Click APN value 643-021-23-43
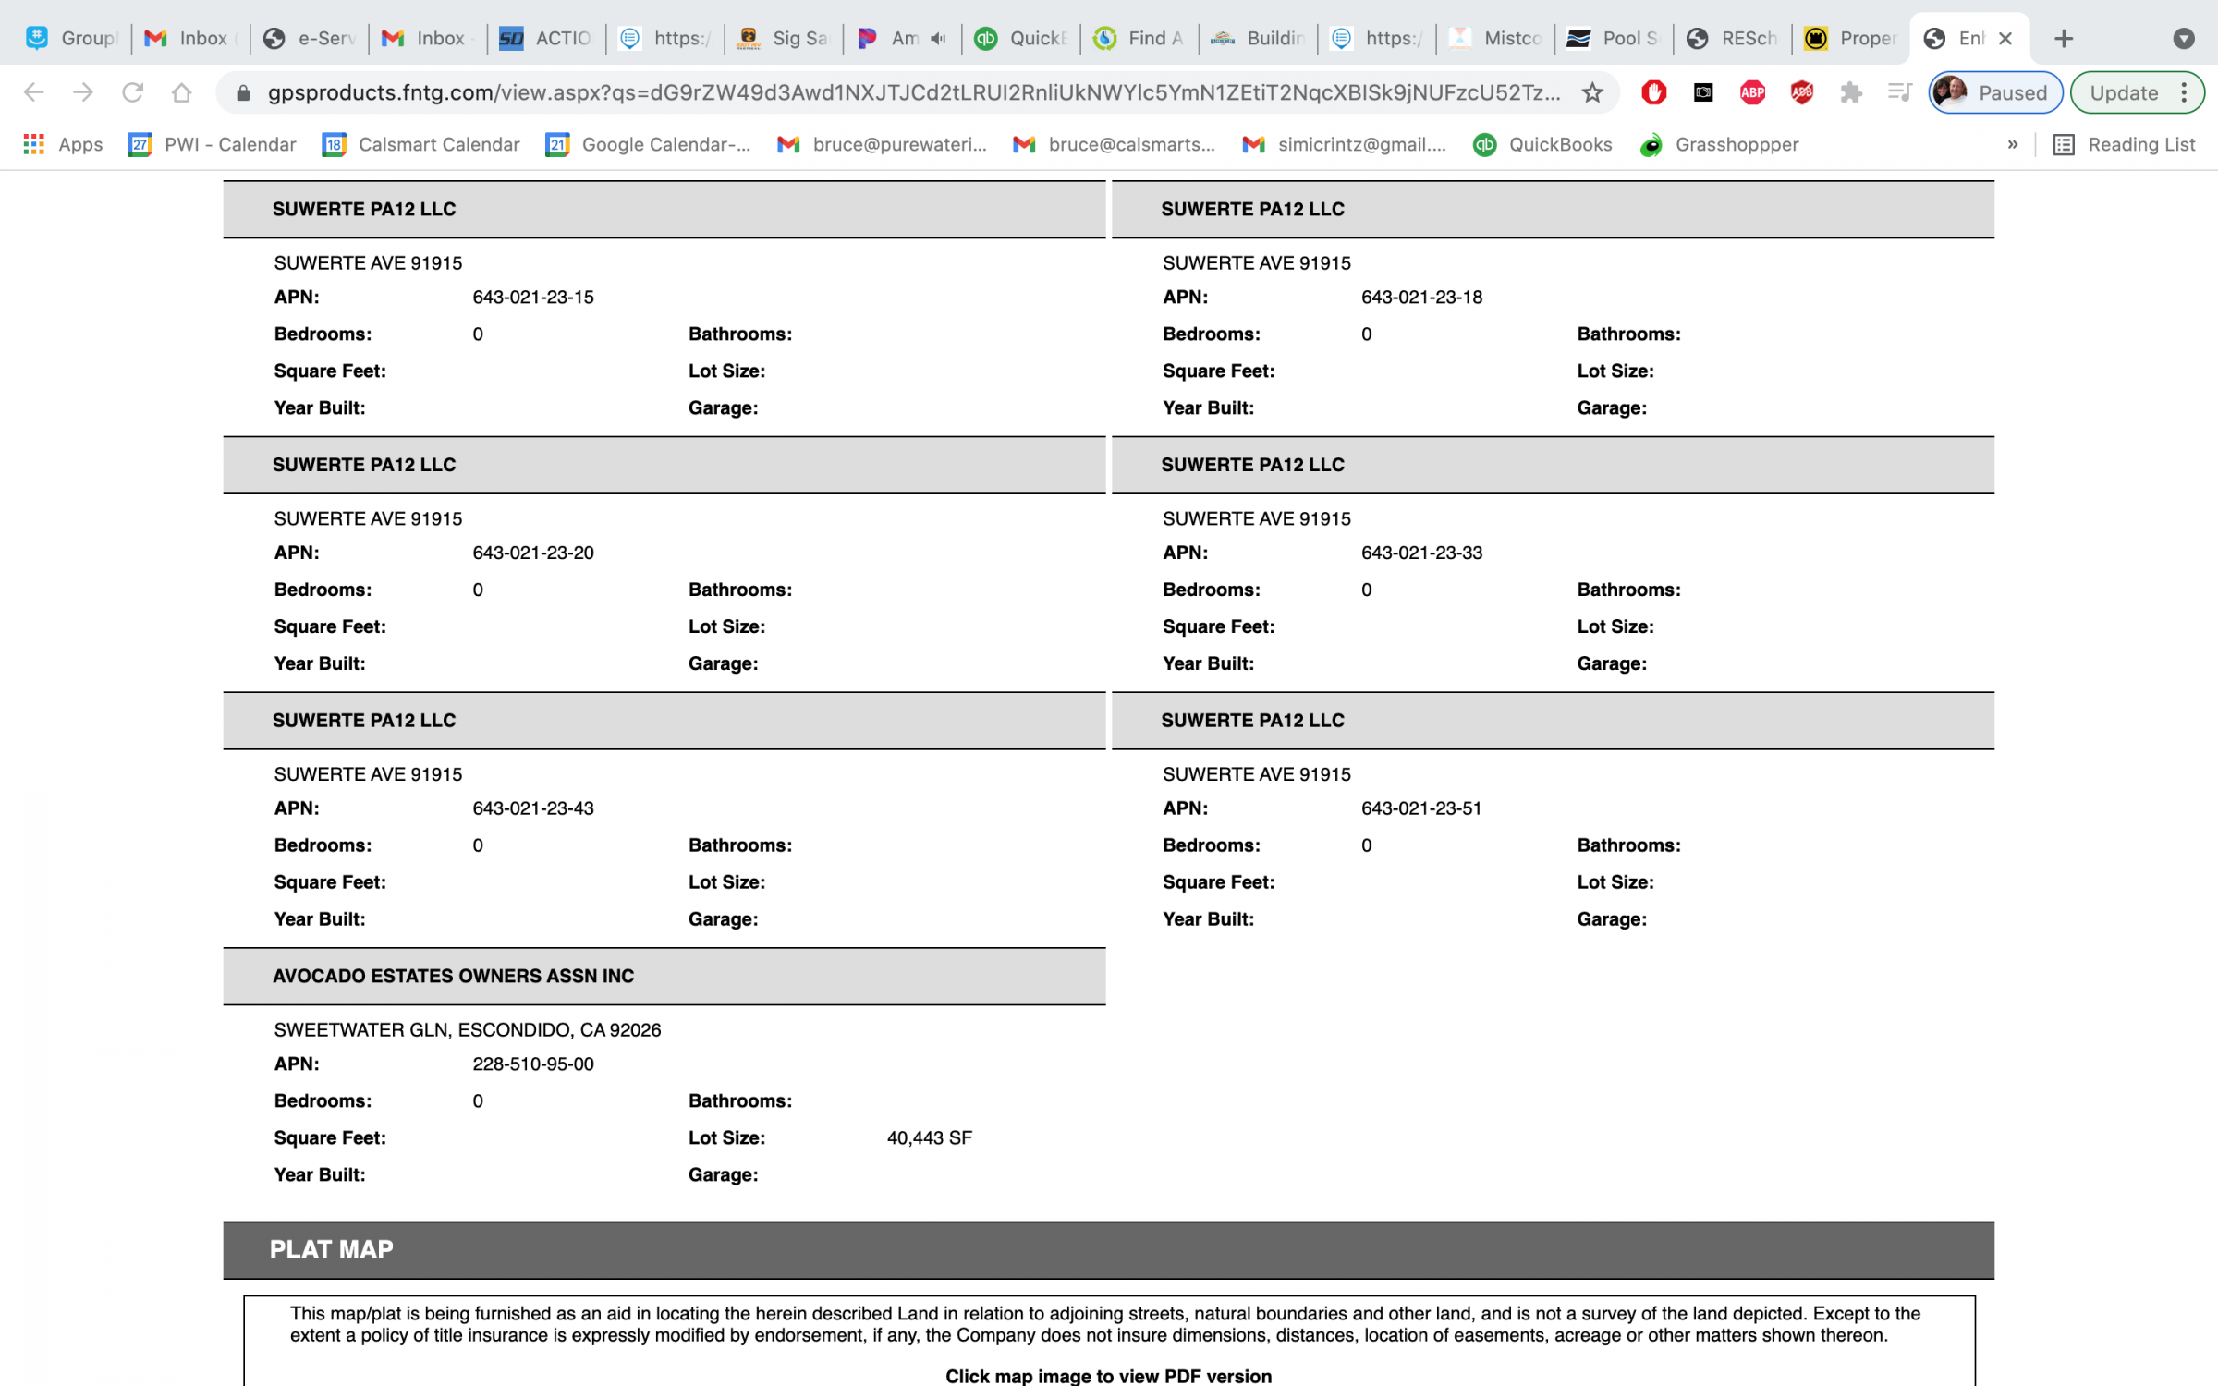Screen dimensions: 2218x1386 click(533, 808)
